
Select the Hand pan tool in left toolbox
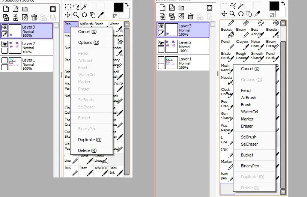92,15
